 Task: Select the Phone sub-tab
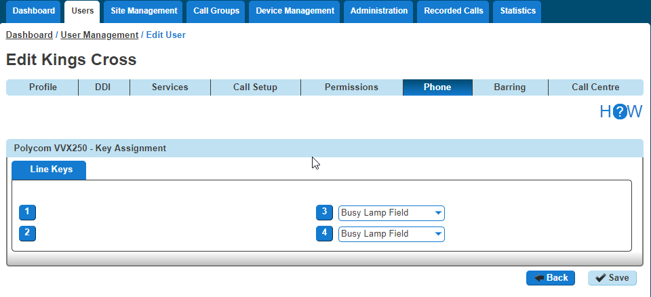[437, 87]
